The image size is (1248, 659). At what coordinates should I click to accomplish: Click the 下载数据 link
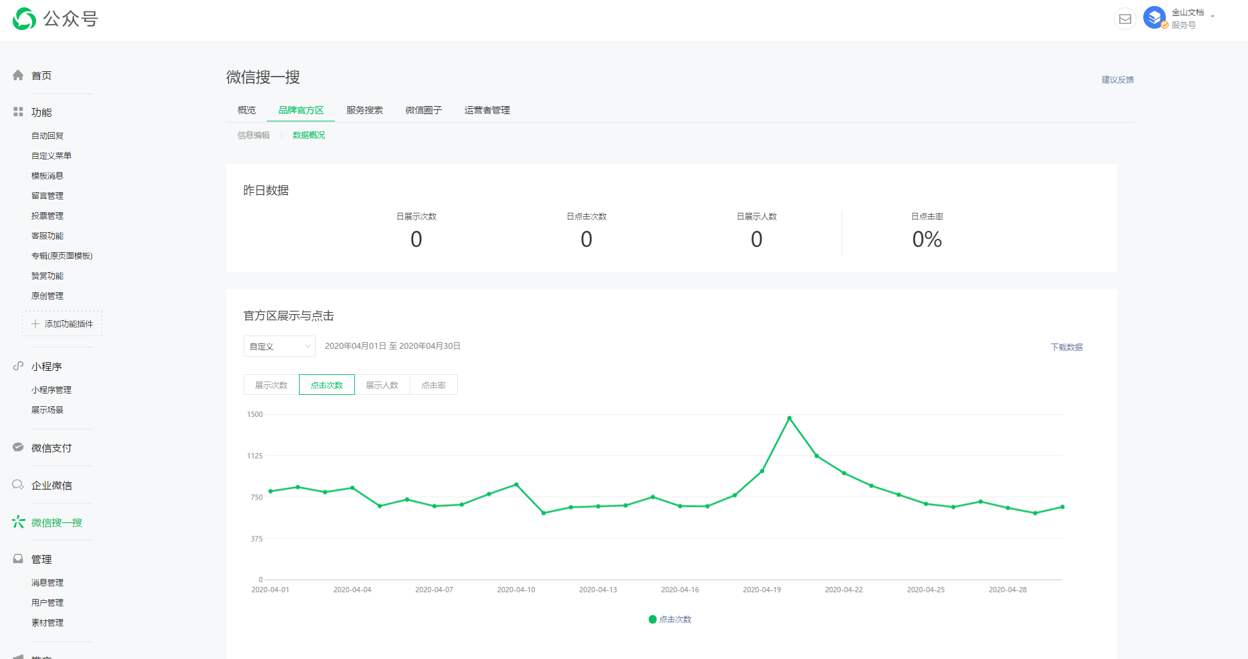(x=1066, y=347)
